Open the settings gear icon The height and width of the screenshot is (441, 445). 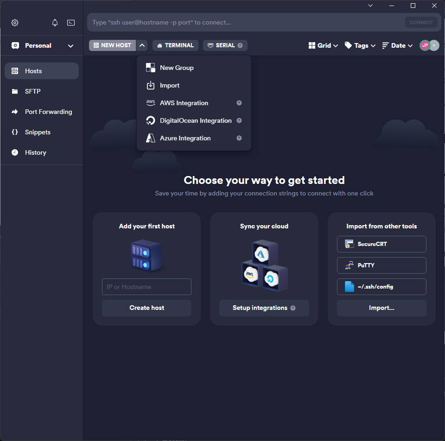tap(15, 23)
